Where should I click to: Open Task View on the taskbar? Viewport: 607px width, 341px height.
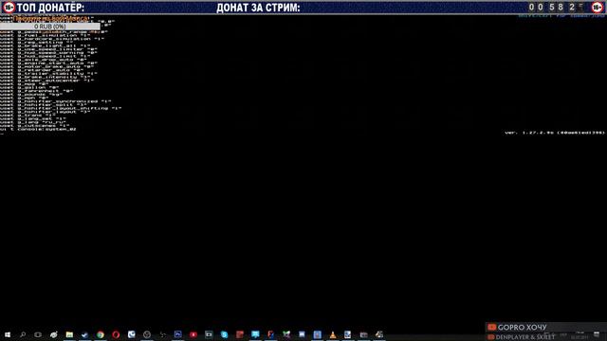38,334
